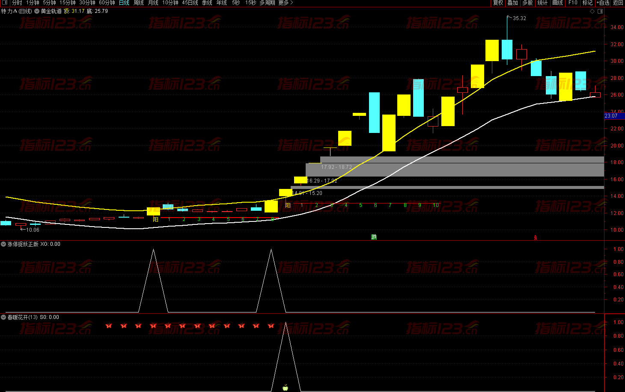Image resolution: width=625 pixels, height=392 pixels.
Task: Select the 季线 quarterly period
Action: 207,3
